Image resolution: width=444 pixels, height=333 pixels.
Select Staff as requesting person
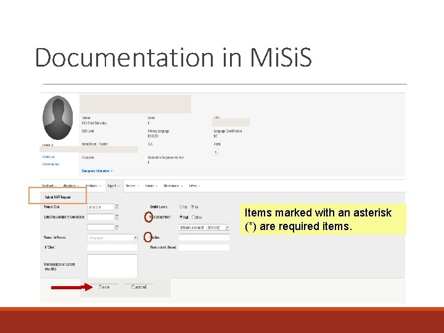pos(181,217)
